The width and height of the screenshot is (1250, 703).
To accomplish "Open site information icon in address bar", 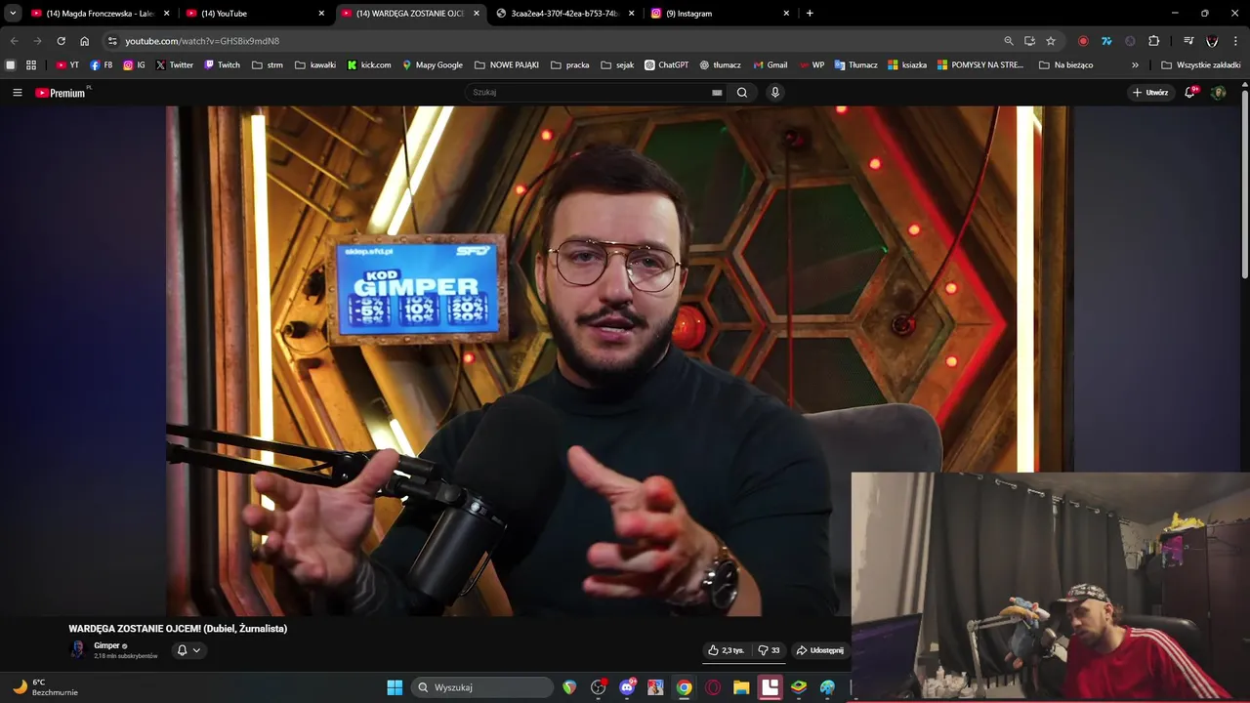I will [x=112, y=41].
